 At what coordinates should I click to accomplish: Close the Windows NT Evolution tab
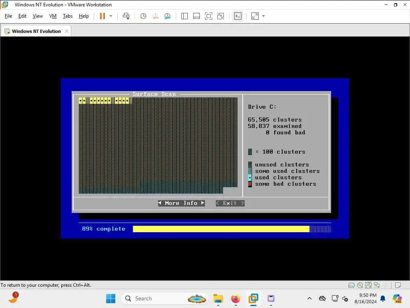pos(67,31)
